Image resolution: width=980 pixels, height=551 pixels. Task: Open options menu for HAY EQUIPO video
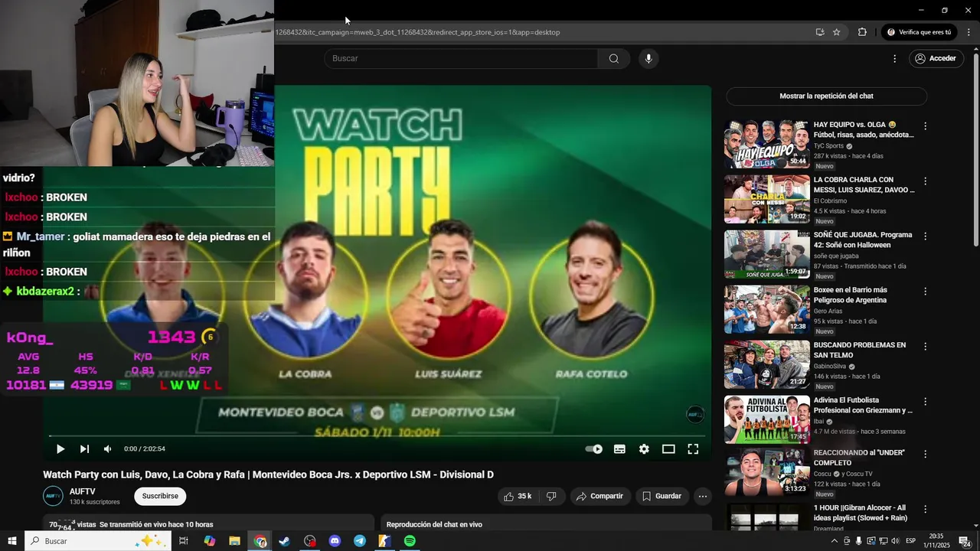click(925, 126)
